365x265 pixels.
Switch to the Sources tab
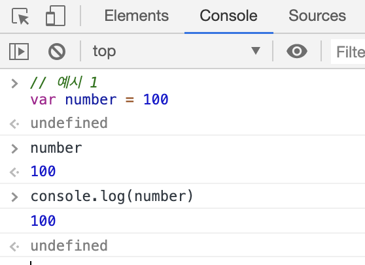tap(317, 16)
